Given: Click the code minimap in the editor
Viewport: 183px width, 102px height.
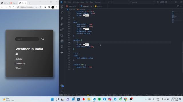Looking at the screenshot, I should tap(176, 17).
